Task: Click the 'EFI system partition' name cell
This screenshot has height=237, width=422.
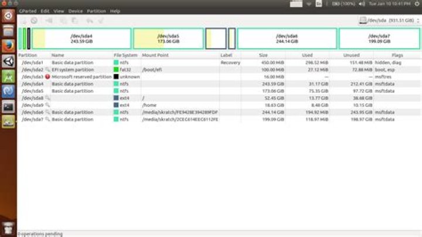Action: [73, 69]
